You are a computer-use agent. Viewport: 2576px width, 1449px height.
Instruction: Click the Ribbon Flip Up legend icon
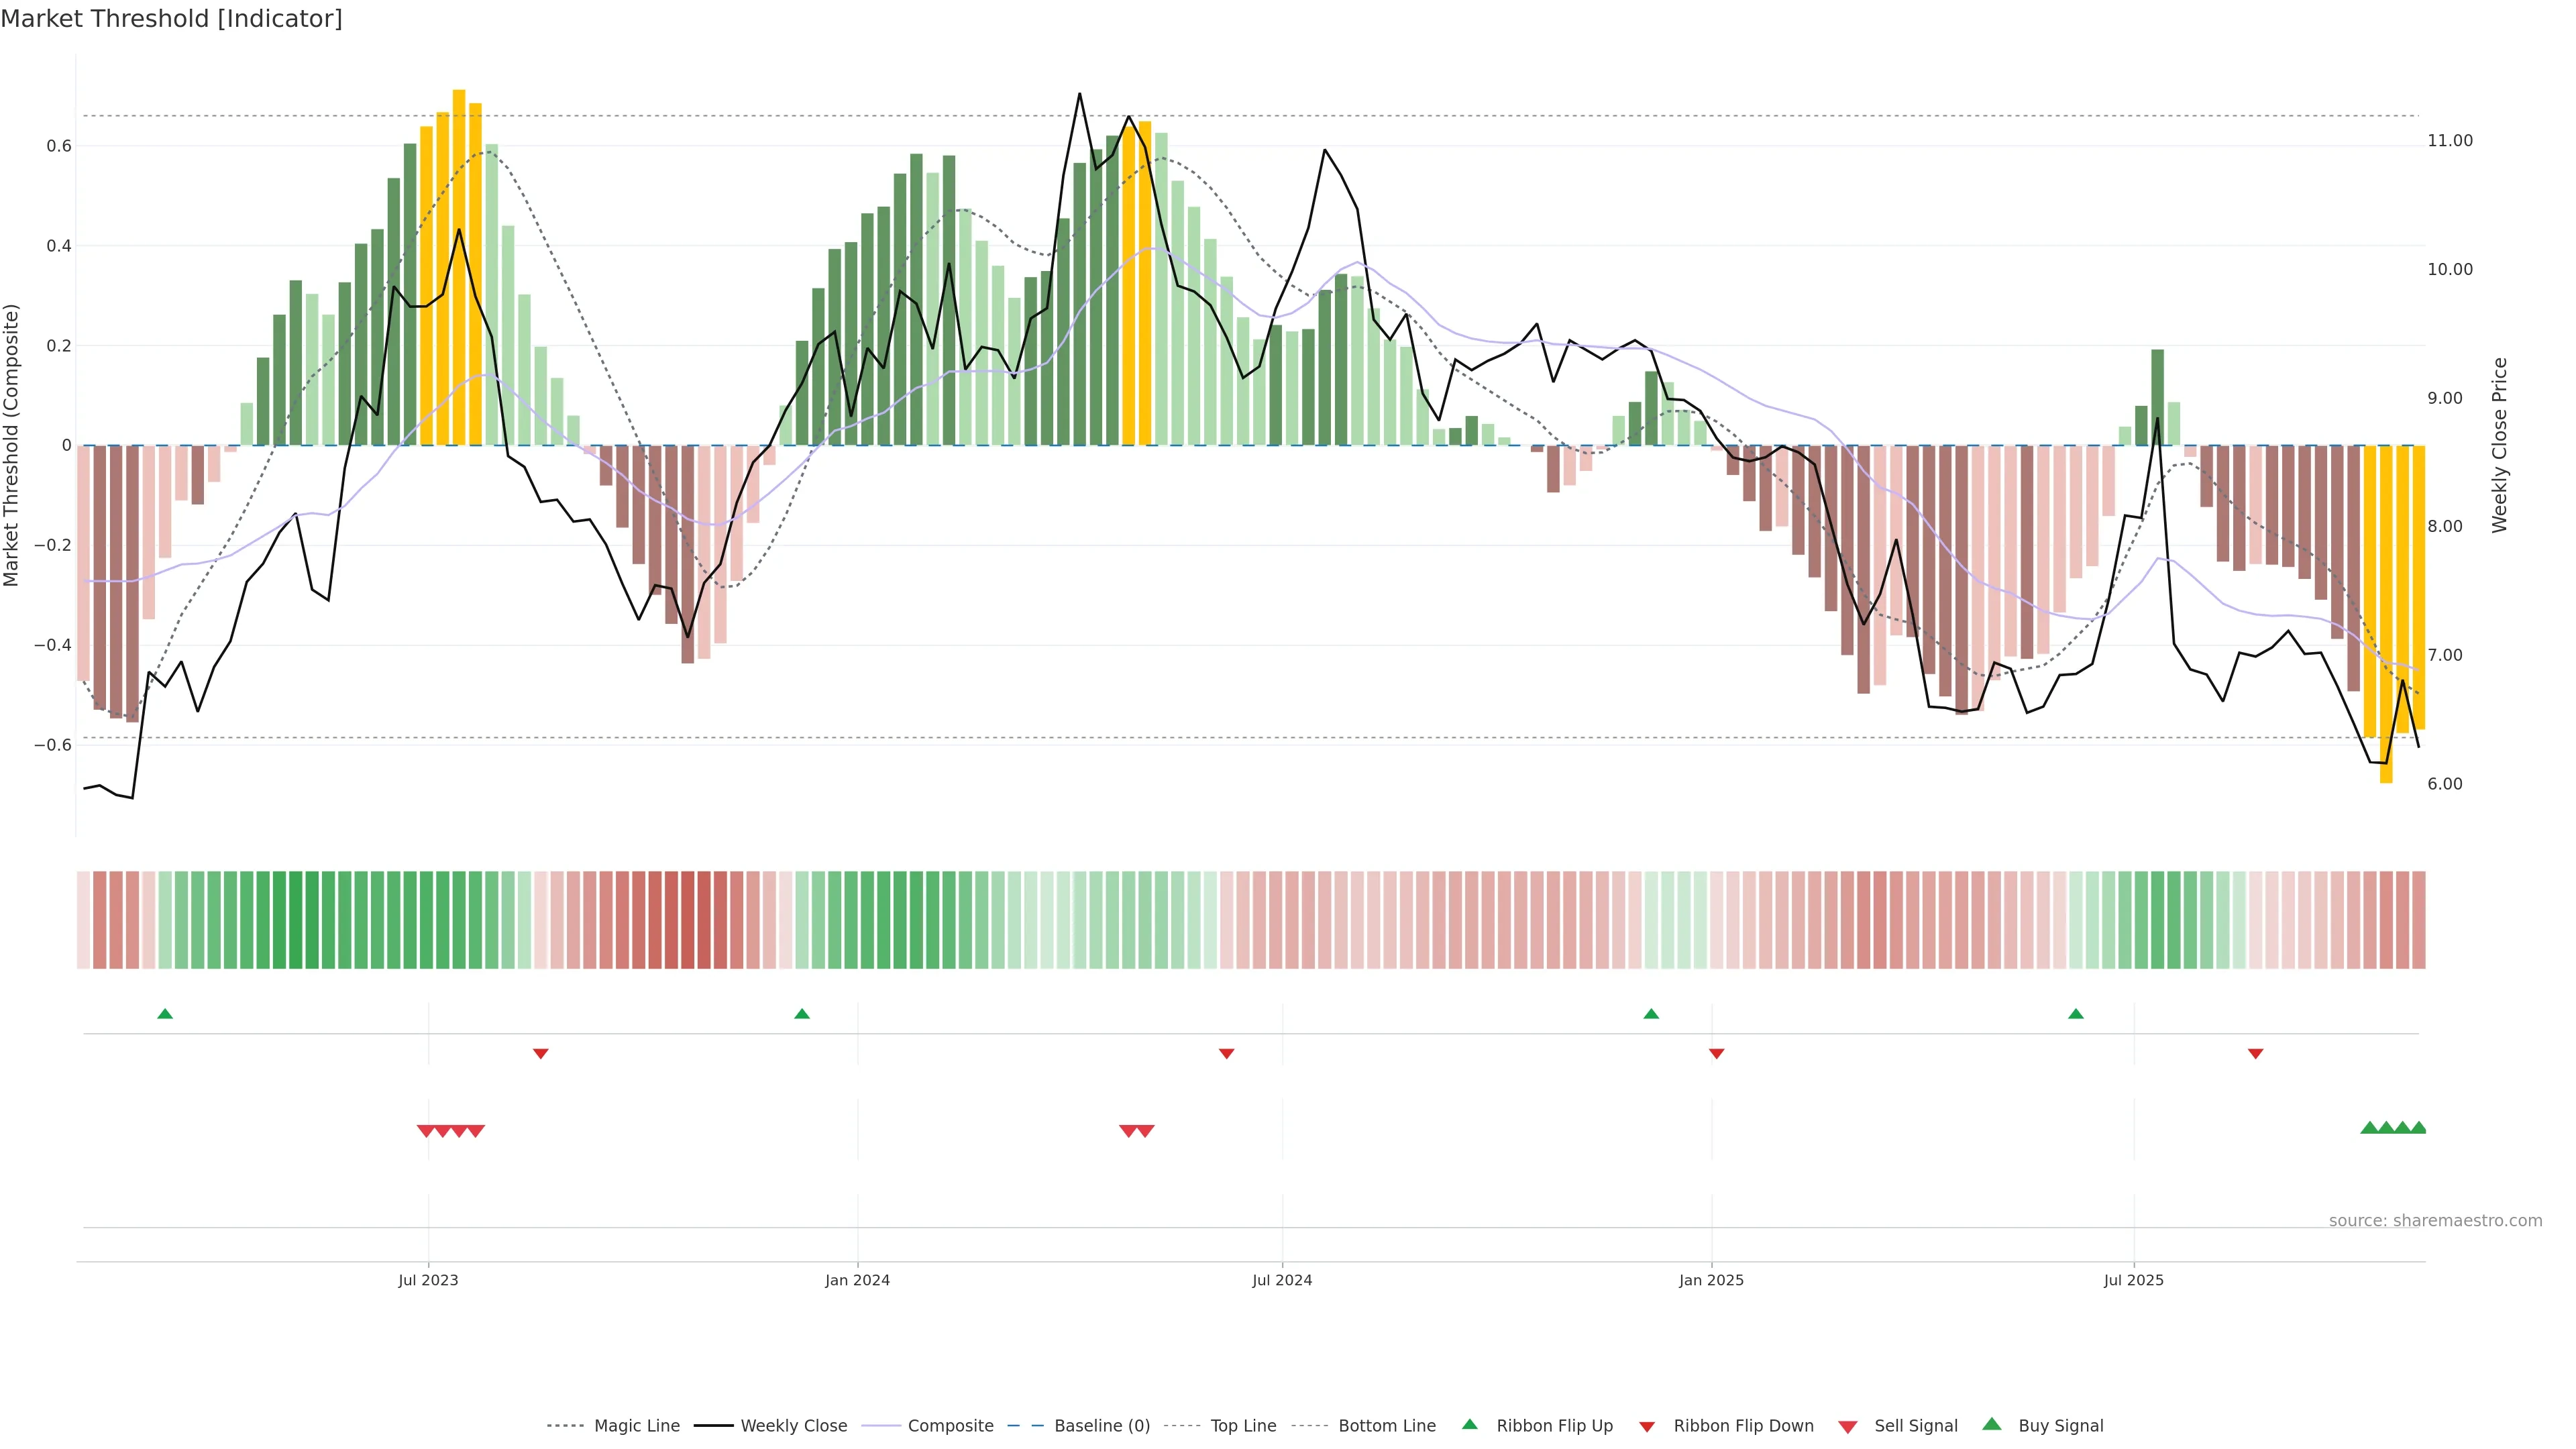point(1470,1424)
